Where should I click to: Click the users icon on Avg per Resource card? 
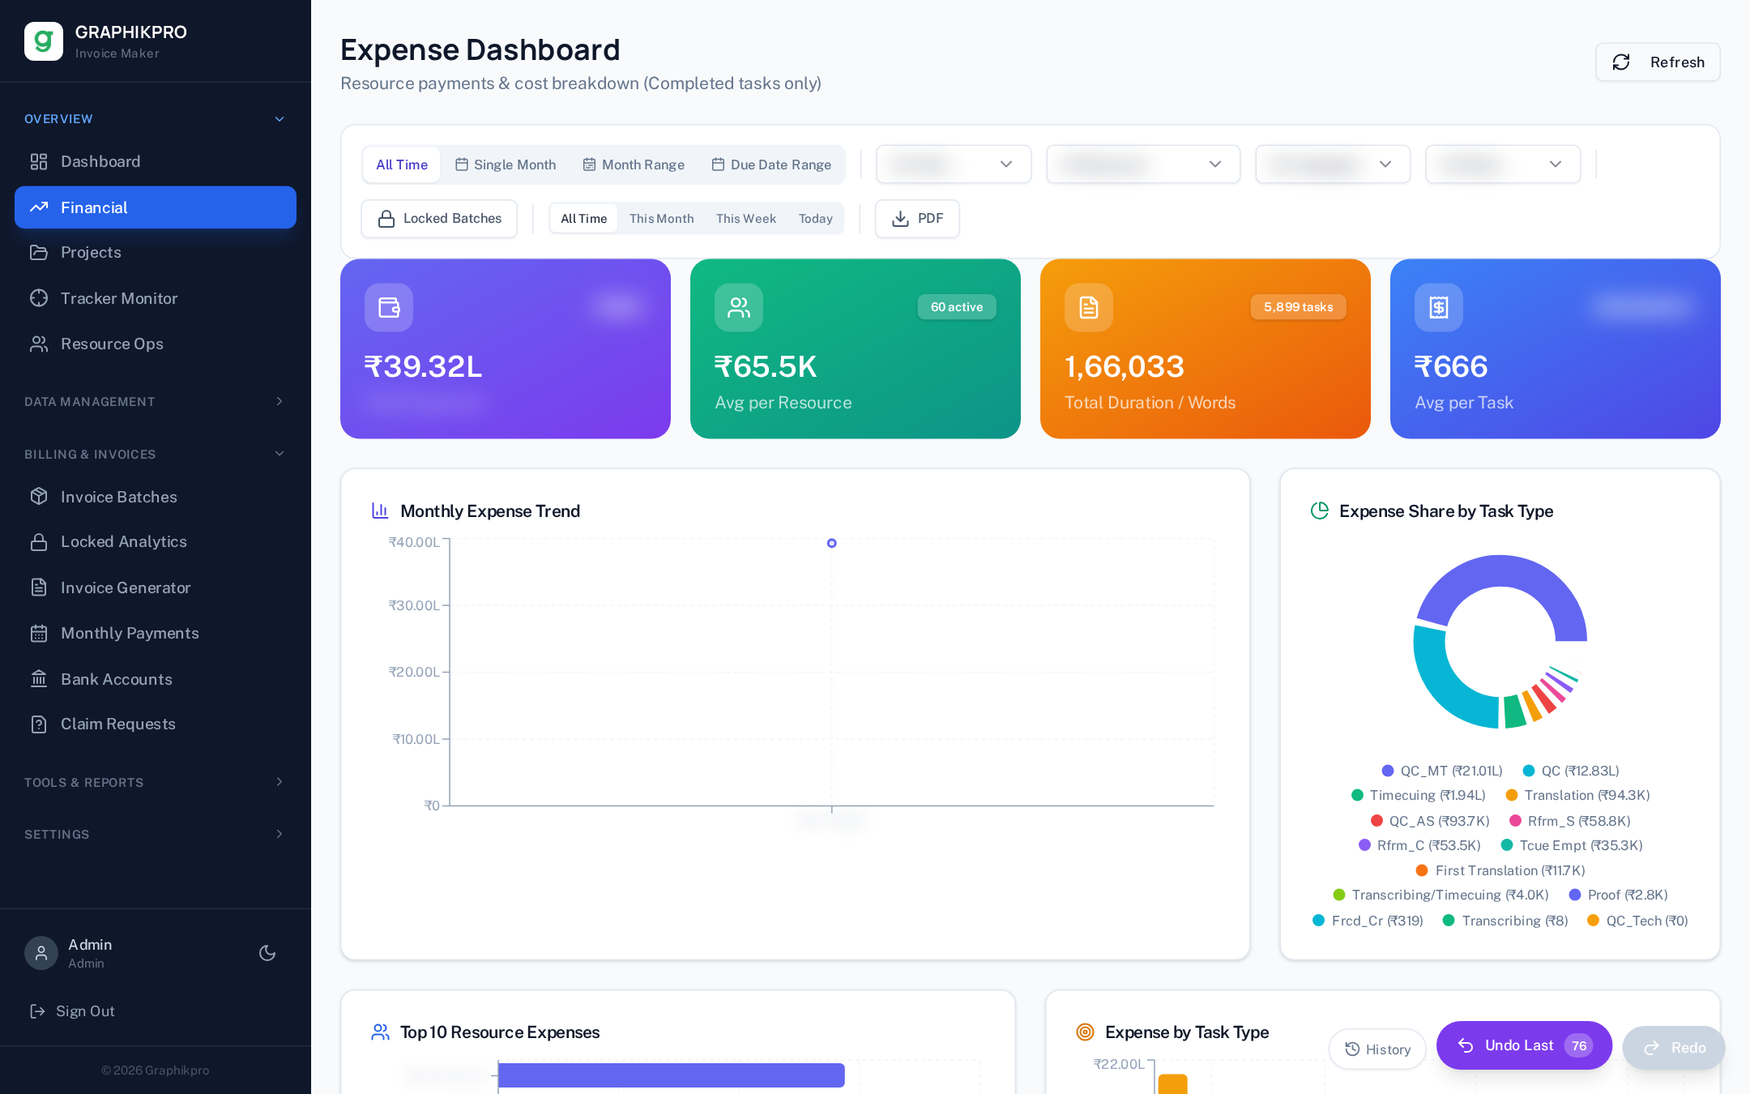tap(739, 307)
